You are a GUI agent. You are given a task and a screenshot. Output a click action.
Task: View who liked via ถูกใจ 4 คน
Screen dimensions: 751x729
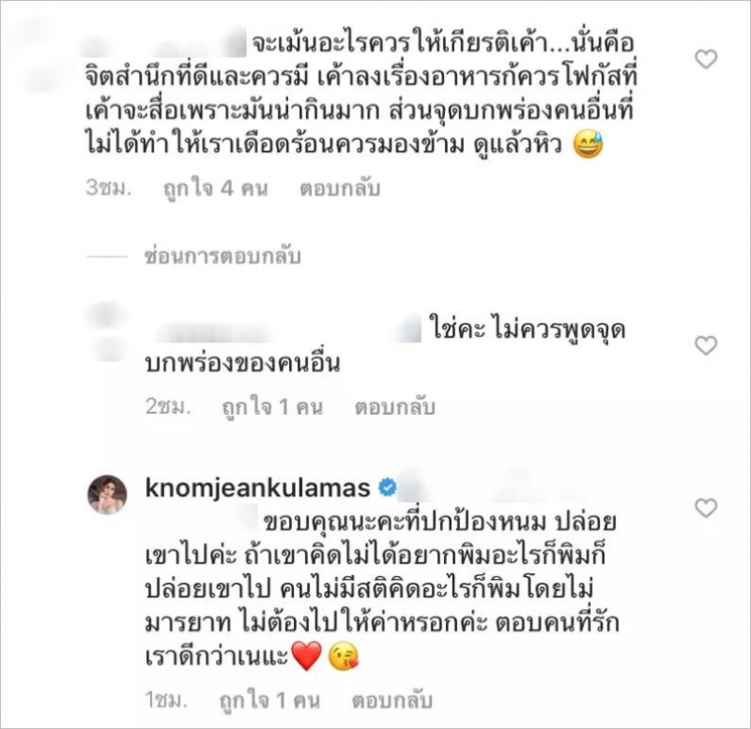pos(215,189)
